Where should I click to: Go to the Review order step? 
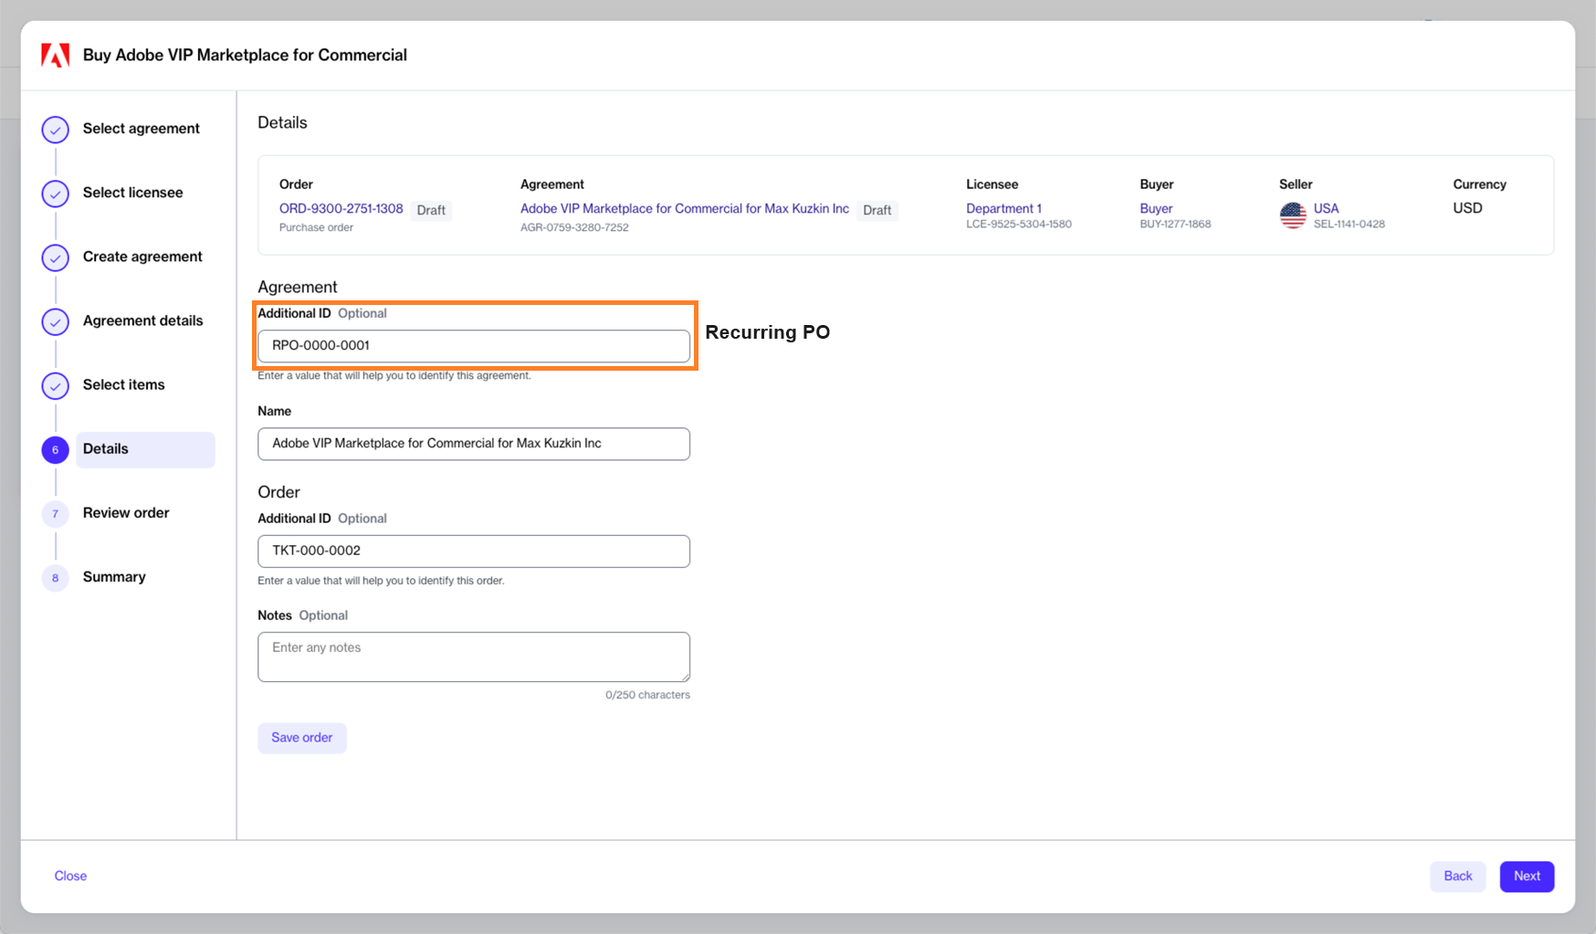click(126, 513)
